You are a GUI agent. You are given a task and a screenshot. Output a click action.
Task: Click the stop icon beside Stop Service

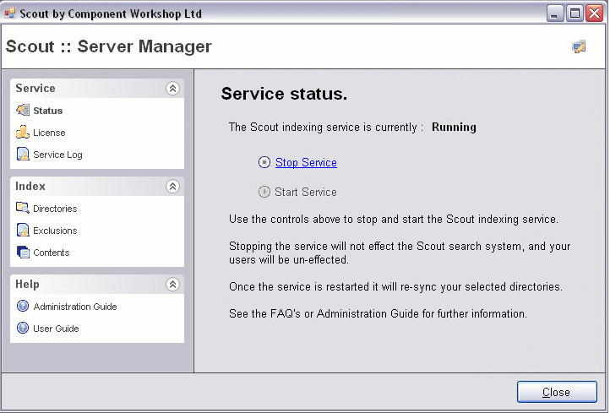264,162
